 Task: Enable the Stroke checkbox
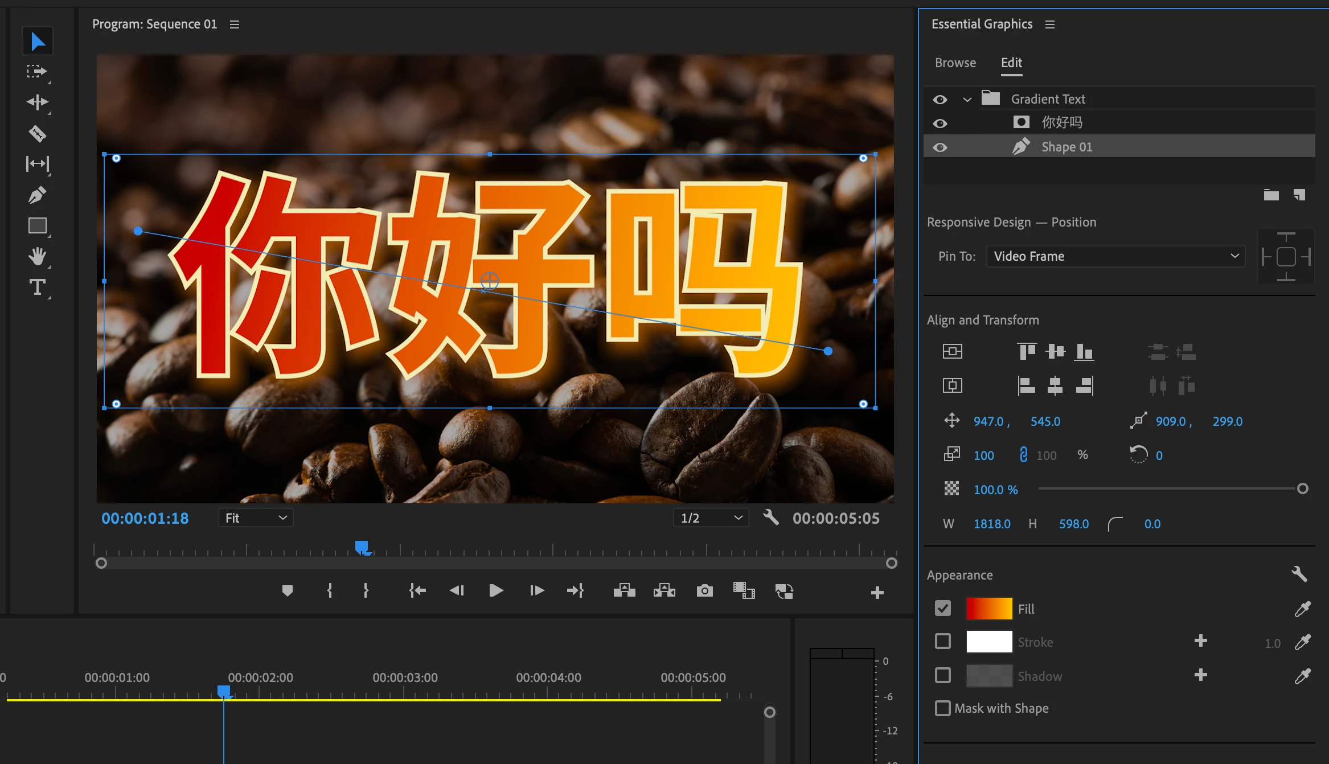coord(943,642)
